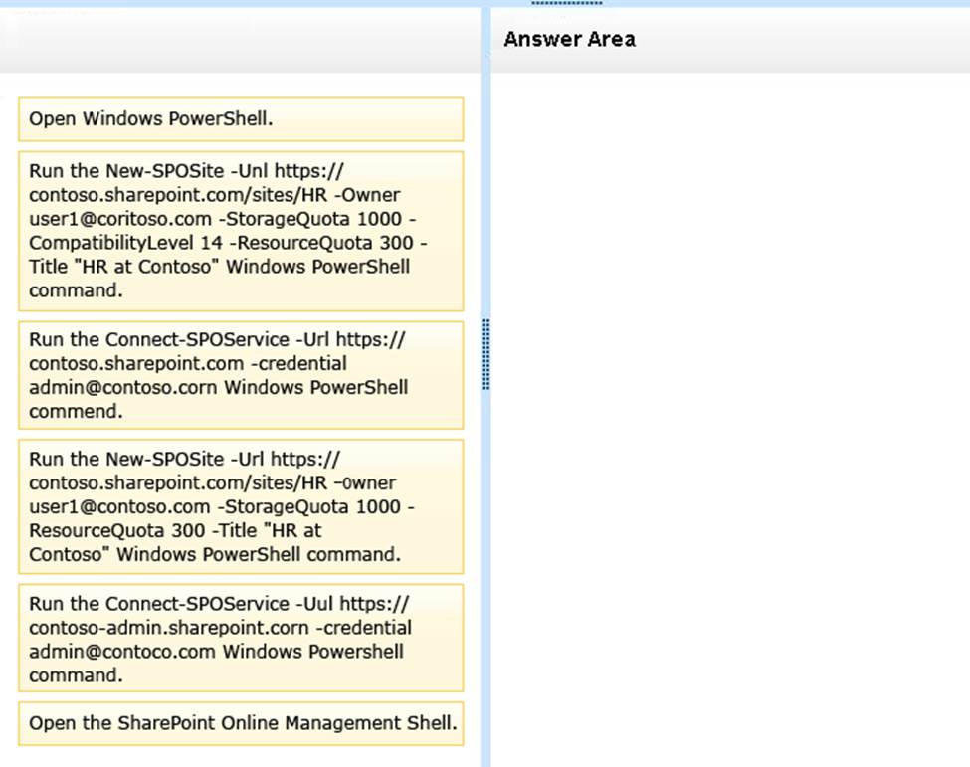The height and width of the screenshot is (767, 970).
Task: Click blank header above the options list
Action: coord(239,40)
